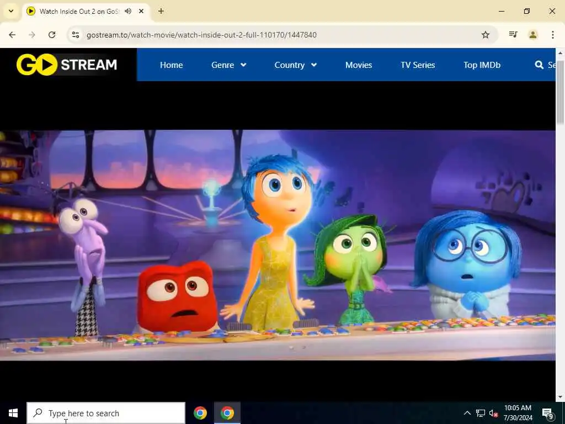Open the notification center icon
The image size is (565, 424).
(547, 413)
